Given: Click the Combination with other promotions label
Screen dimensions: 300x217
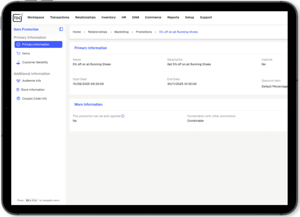Looking at the screenshot, I should coord(211,116).
